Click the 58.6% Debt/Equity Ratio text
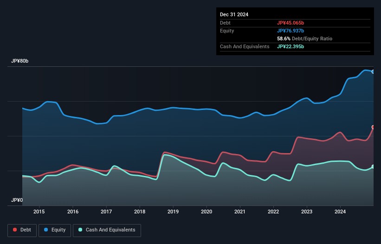 [x=304, y=39]
